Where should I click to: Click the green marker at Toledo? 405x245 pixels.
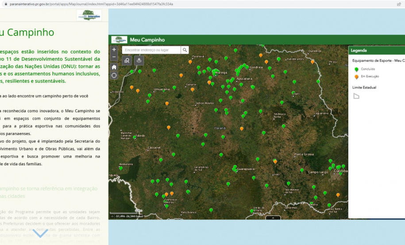135,137
